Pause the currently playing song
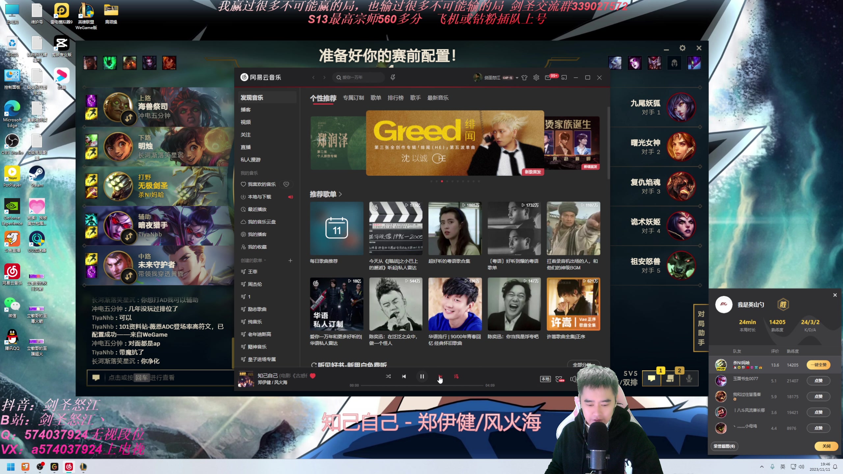The width and height of the screenshot is (843, 474). click(x=422, y=376)
